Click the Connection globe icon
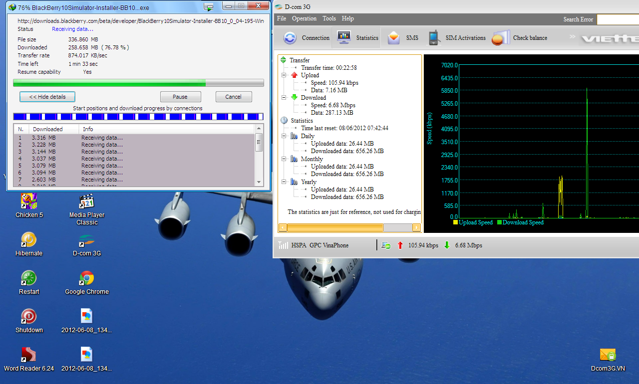Screen dimensions: 639x384 click(290, 38)
